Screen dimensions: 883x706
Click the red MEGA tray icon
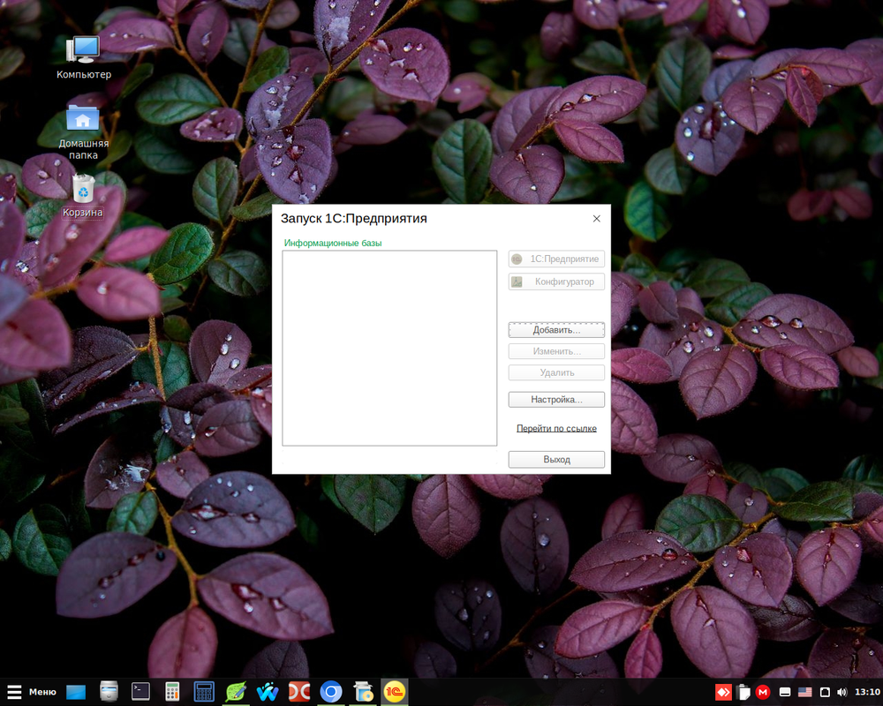point(763,692)
